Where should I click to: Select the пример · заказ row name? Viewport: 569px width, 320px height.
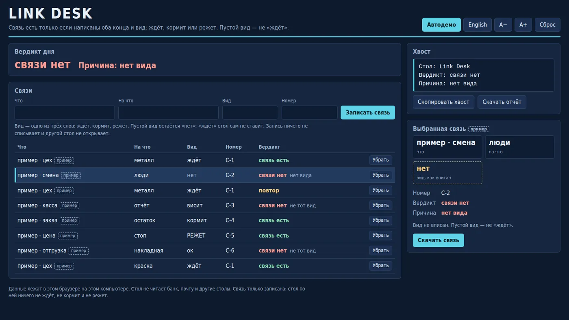pyautogui.click(x=37, y=221)
